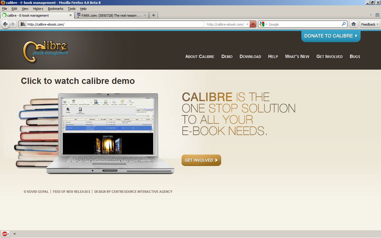Click the orange Get Involved button
Screen dimensions: 381x238
pyautogui.click(x=201, y=160)
